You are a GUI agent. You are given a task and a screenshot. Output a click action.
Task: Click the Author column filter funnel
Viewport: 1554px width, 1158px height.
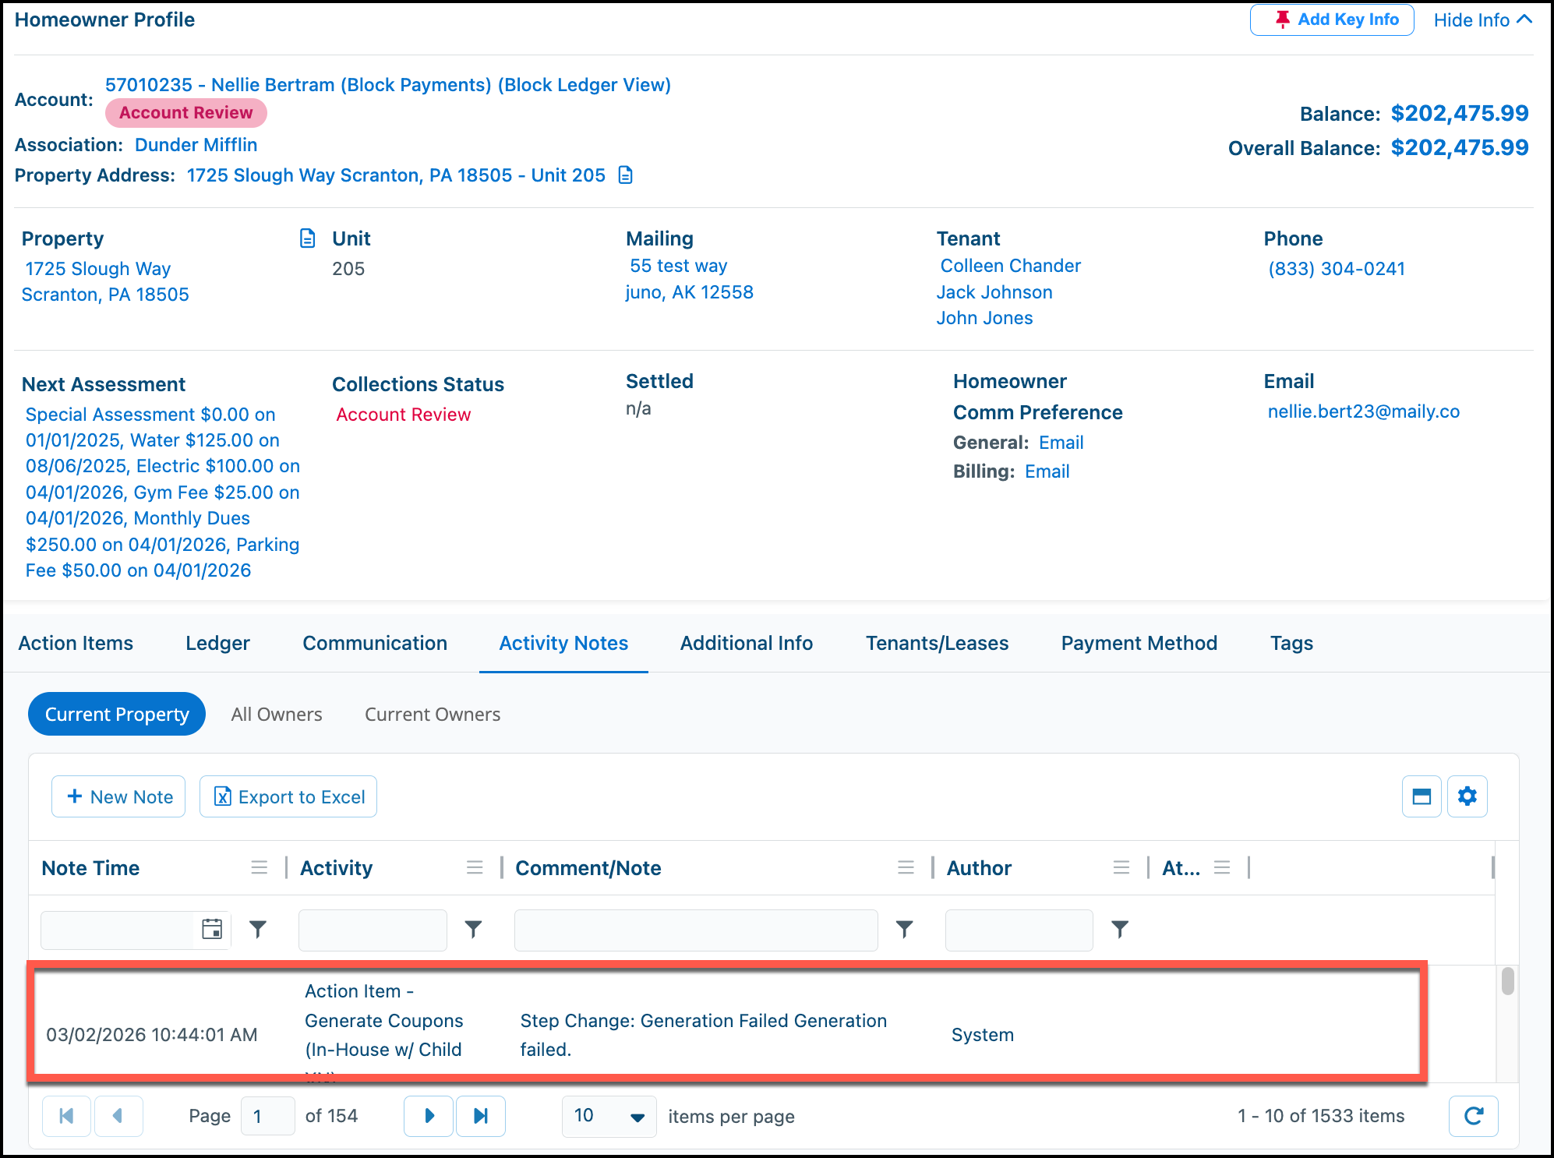[1120, 929]
